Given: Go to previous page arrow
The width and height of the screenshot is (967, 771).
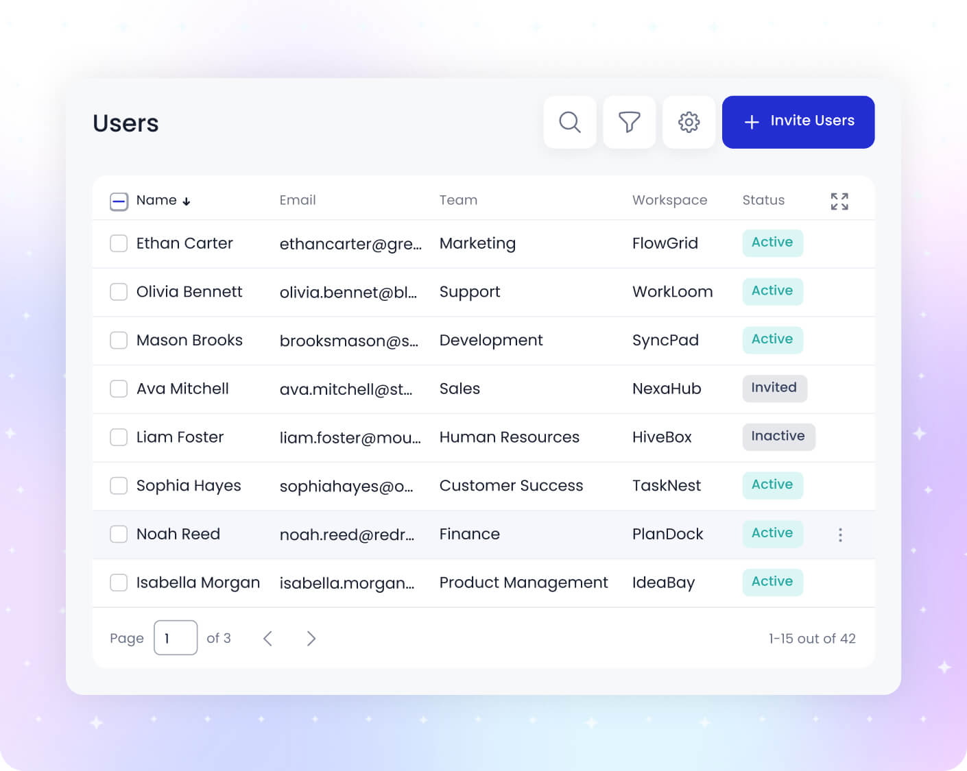Looking at the screenshot, I should pyautogui.click(x=267, y=638).
